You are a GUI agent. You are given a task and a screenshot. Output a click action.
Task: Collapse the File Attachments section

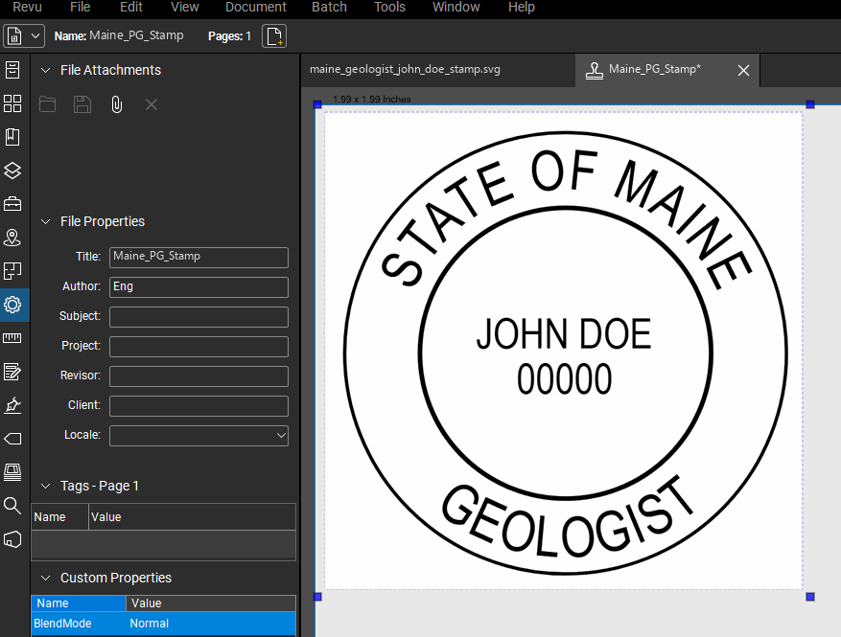(x=46, y=70)
